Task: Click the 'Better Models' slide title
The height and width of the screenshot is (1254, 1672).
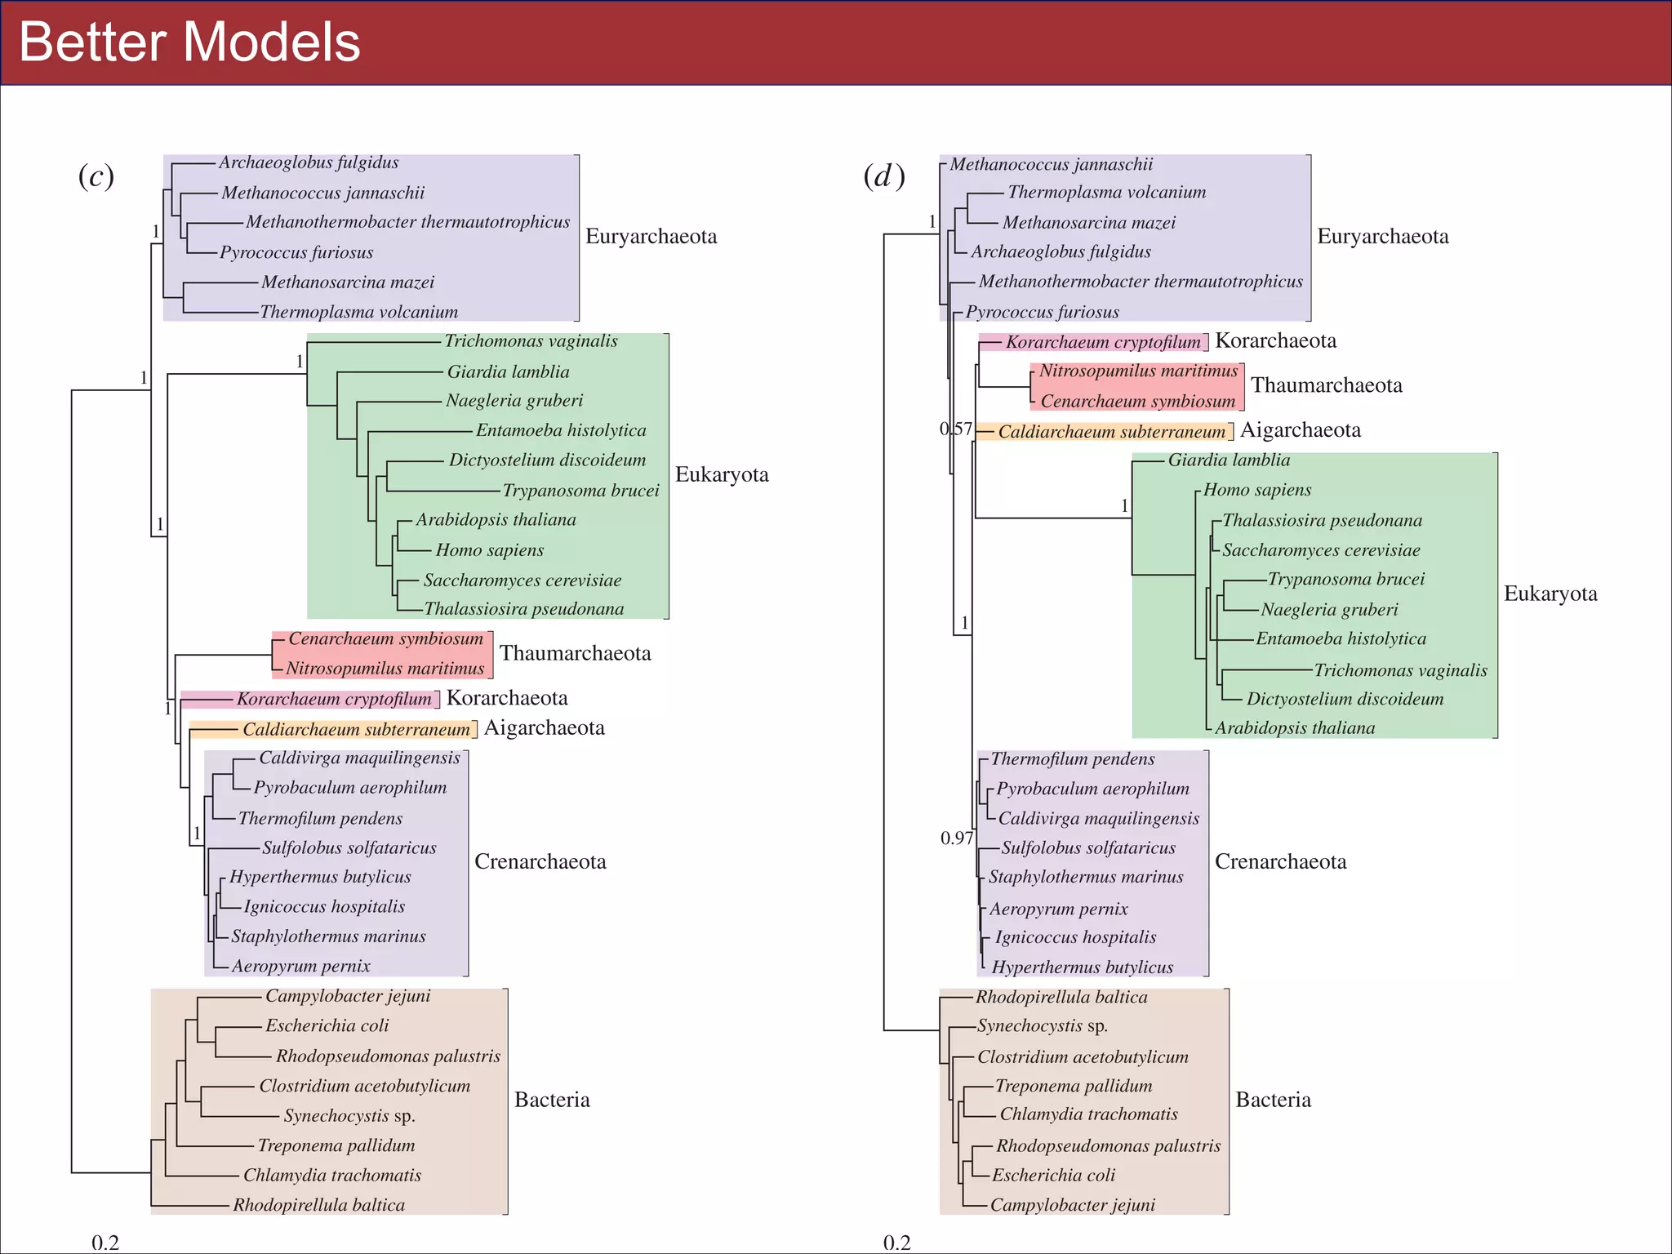Action: point(189,42)
